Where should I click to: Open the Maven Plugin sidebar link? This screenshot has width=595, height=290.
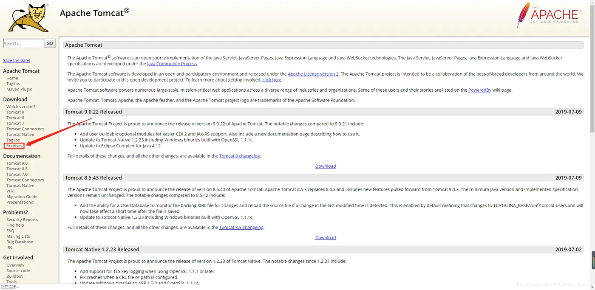(x=20, y=89)
